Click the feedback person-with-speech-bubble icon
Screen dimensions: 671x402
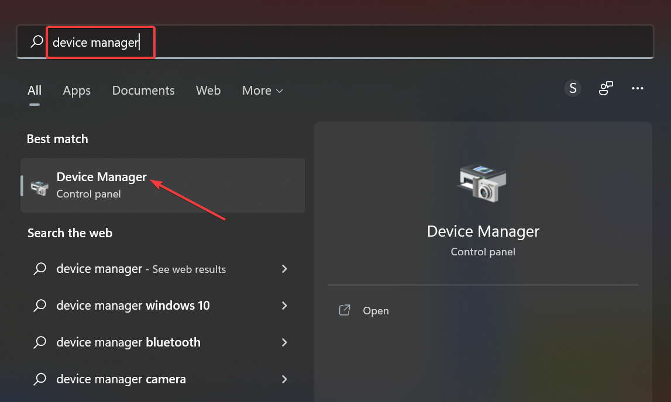click(x=605, y=88)
